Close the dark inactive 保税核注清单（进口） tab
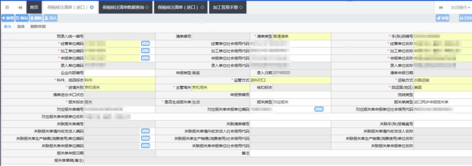The height and width of the screenshot is (166, 472). 202,7
